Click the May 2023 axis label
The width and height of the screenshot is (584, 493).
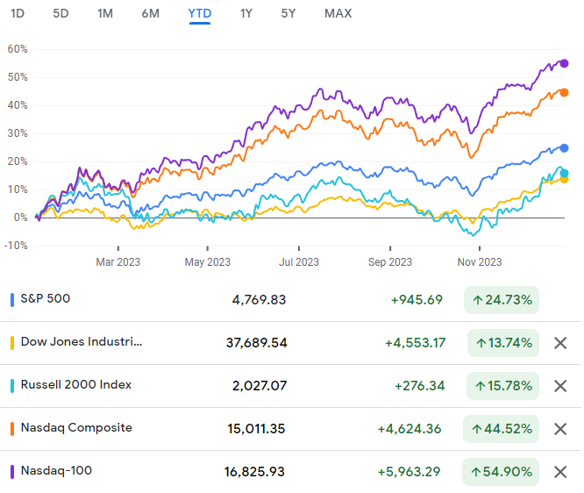click(x=208, y=262)
